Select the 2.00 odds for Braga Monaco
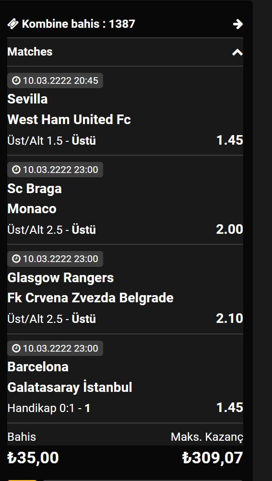Viewport: 272px width, 481px height. pyautogui.click(x=230, y=229)
